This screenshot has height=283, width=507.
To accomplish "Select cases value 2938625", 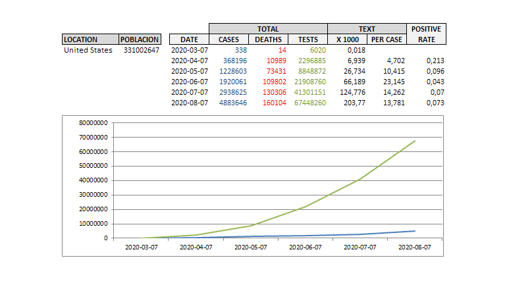I will tap(233, 92).
